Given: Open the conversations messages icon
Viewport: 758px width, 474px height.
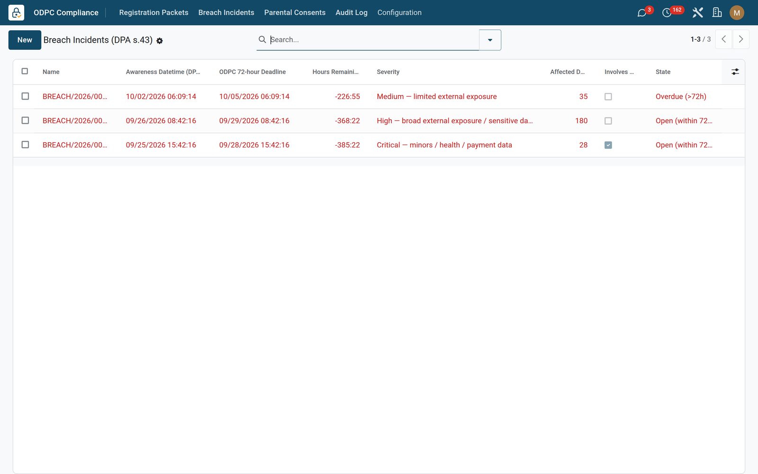Looking at the screenshot, I should pos(642,13).
